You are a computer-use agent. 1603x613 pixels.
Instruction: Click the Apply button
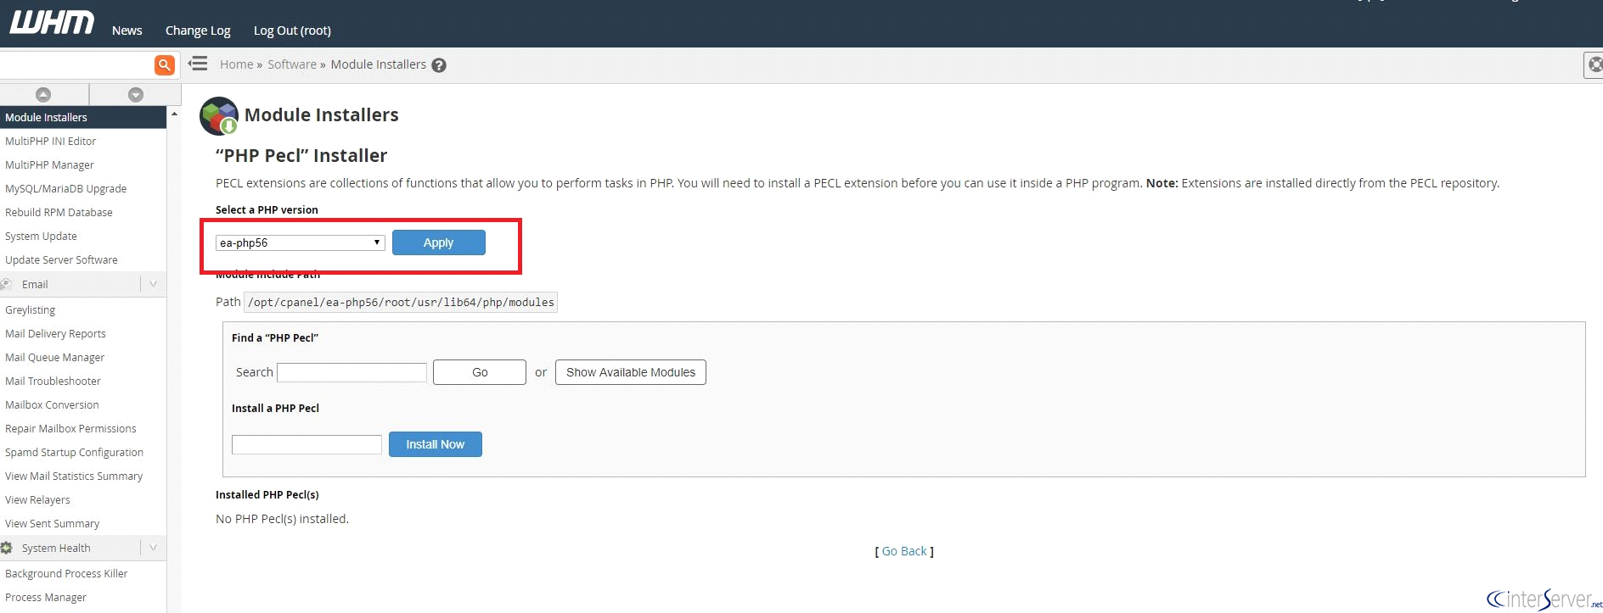[x=439, y=242]
